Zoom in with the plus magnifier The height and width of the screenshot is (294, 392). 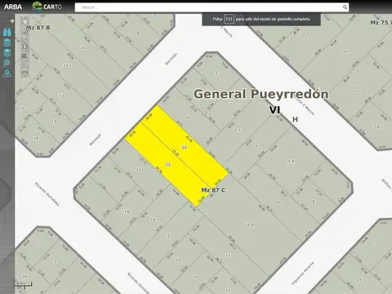24,29
